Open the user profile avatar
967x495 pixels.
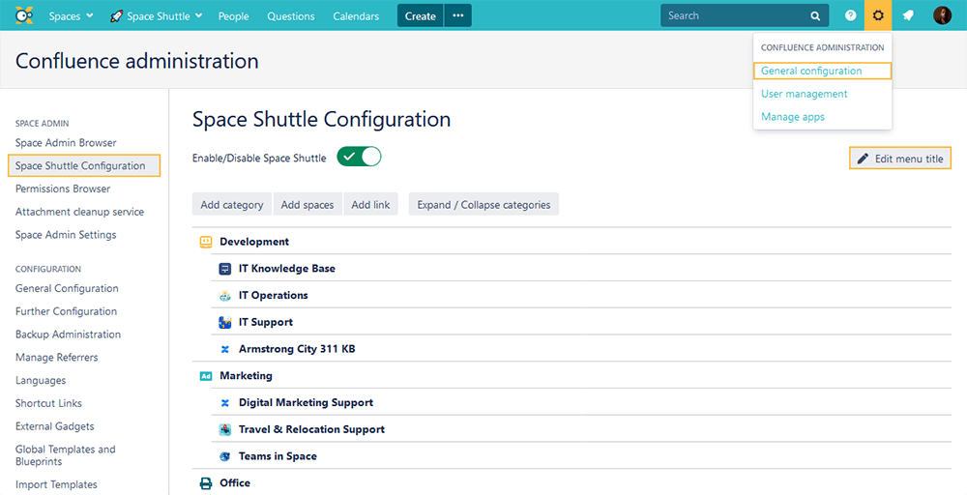click(942, 15)
